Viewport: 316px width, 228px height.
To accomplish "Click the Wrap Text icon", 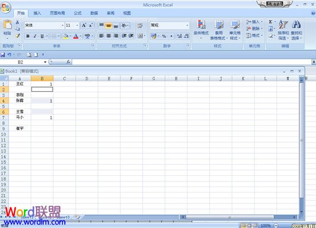I will click(140, 25).
